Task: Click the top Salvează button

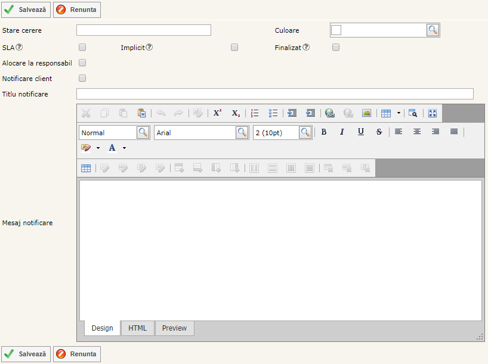Action: click(x=26, y=10)
